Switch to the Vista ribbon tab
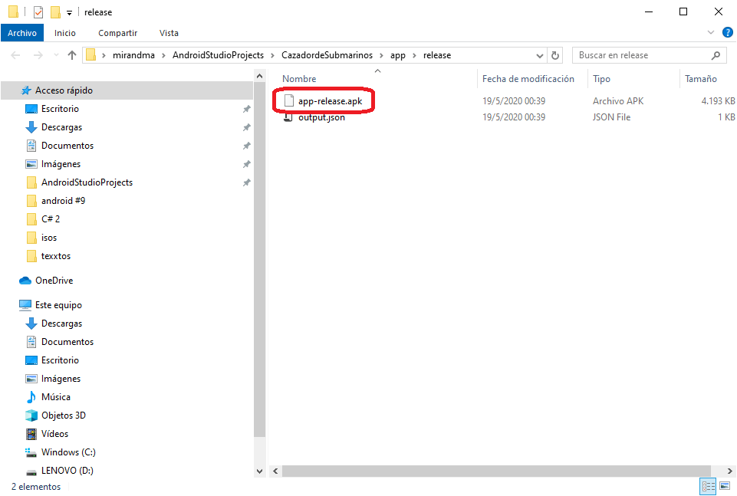The width and height of the screenshot is (737, 496). pos(169,33)
